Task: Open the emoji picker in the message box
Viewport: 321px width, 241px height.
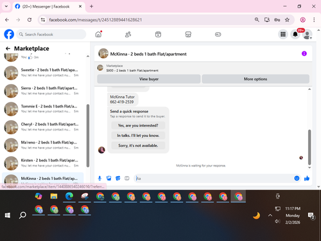Action: (x=297, y=178)
